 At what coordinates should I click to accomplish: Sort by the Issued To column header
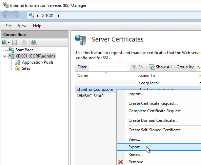click(166, 76)
